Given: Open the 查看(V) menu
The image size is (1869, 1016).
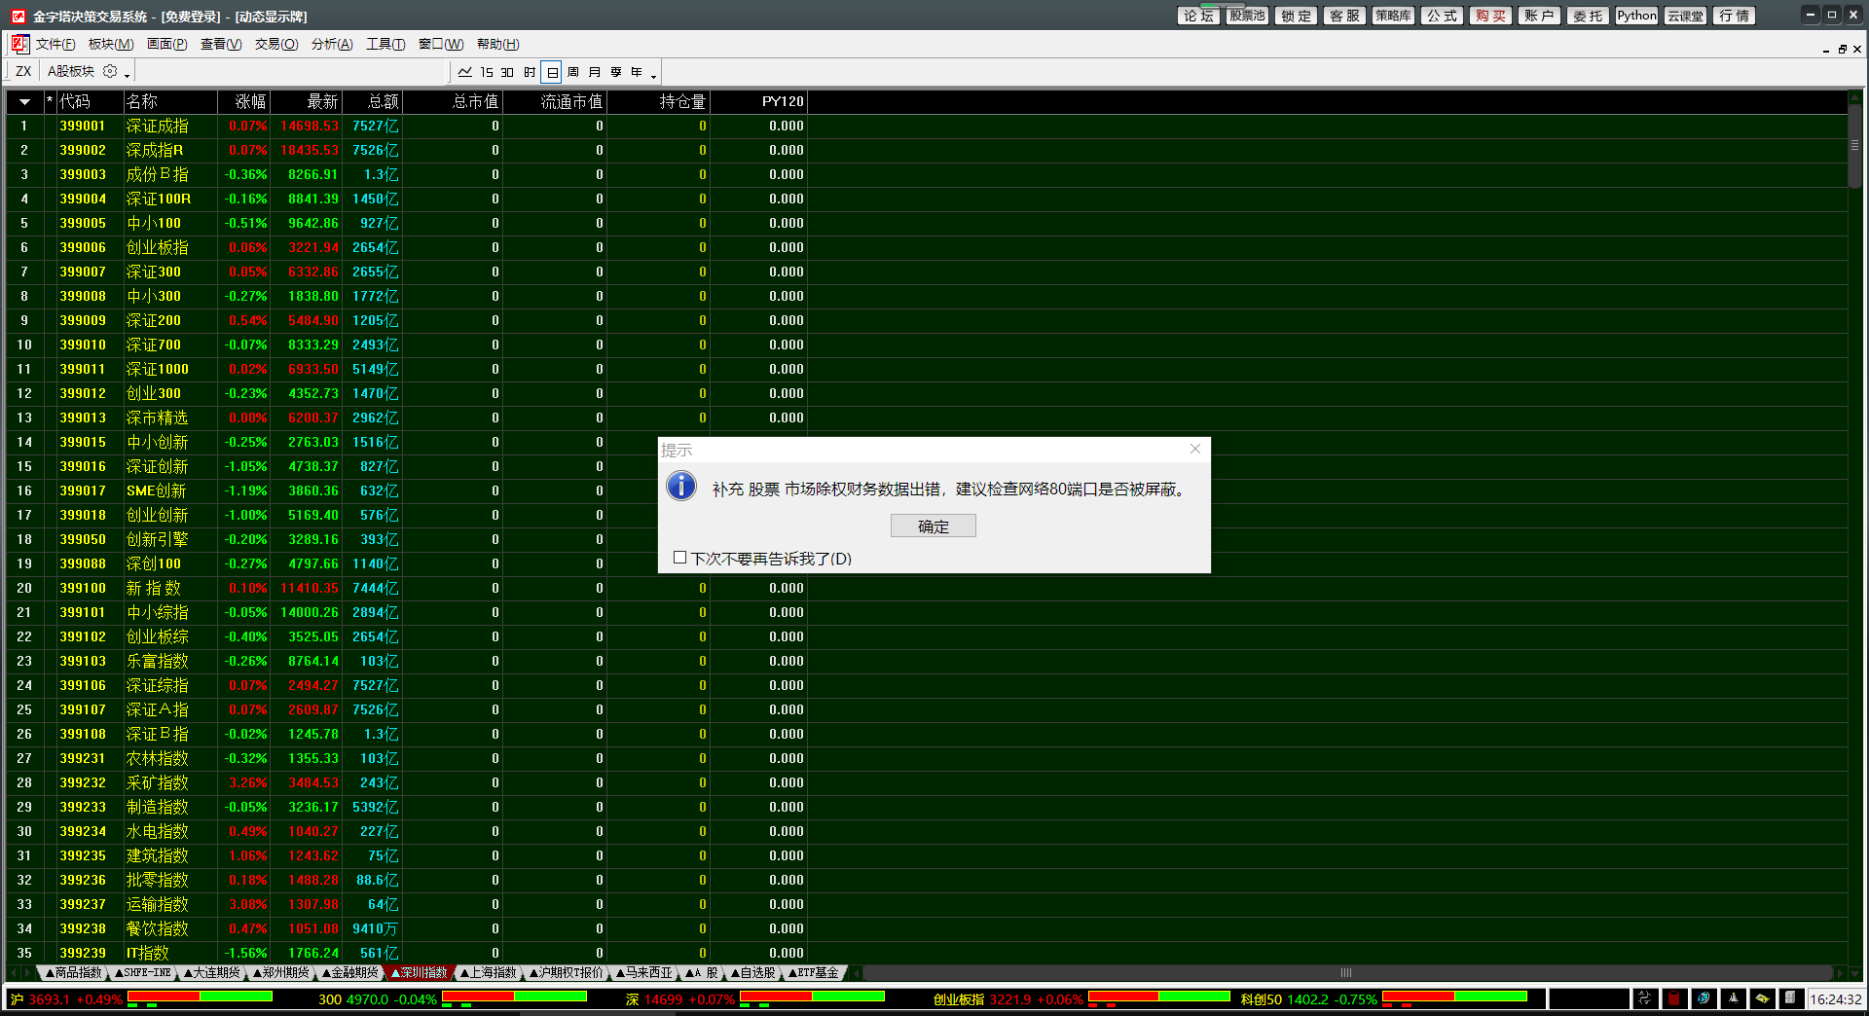Looking at the screenshot, I should click(x=221, y=44).
